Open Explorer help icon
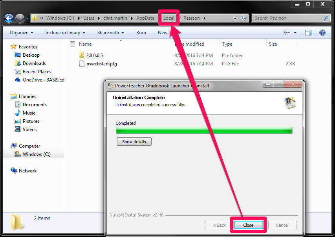Screen dimensions: 335x237 [x=322, y=33]
